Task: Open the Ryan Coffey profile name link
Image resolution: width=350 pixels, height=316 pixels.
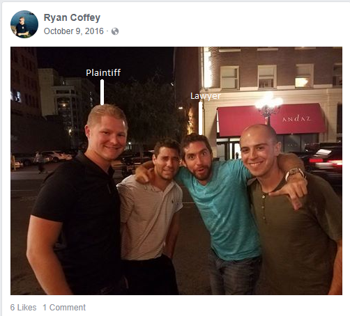Action: tap(72, 17)
